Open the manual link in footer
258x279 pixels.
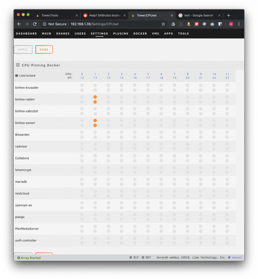pos(237,257)
